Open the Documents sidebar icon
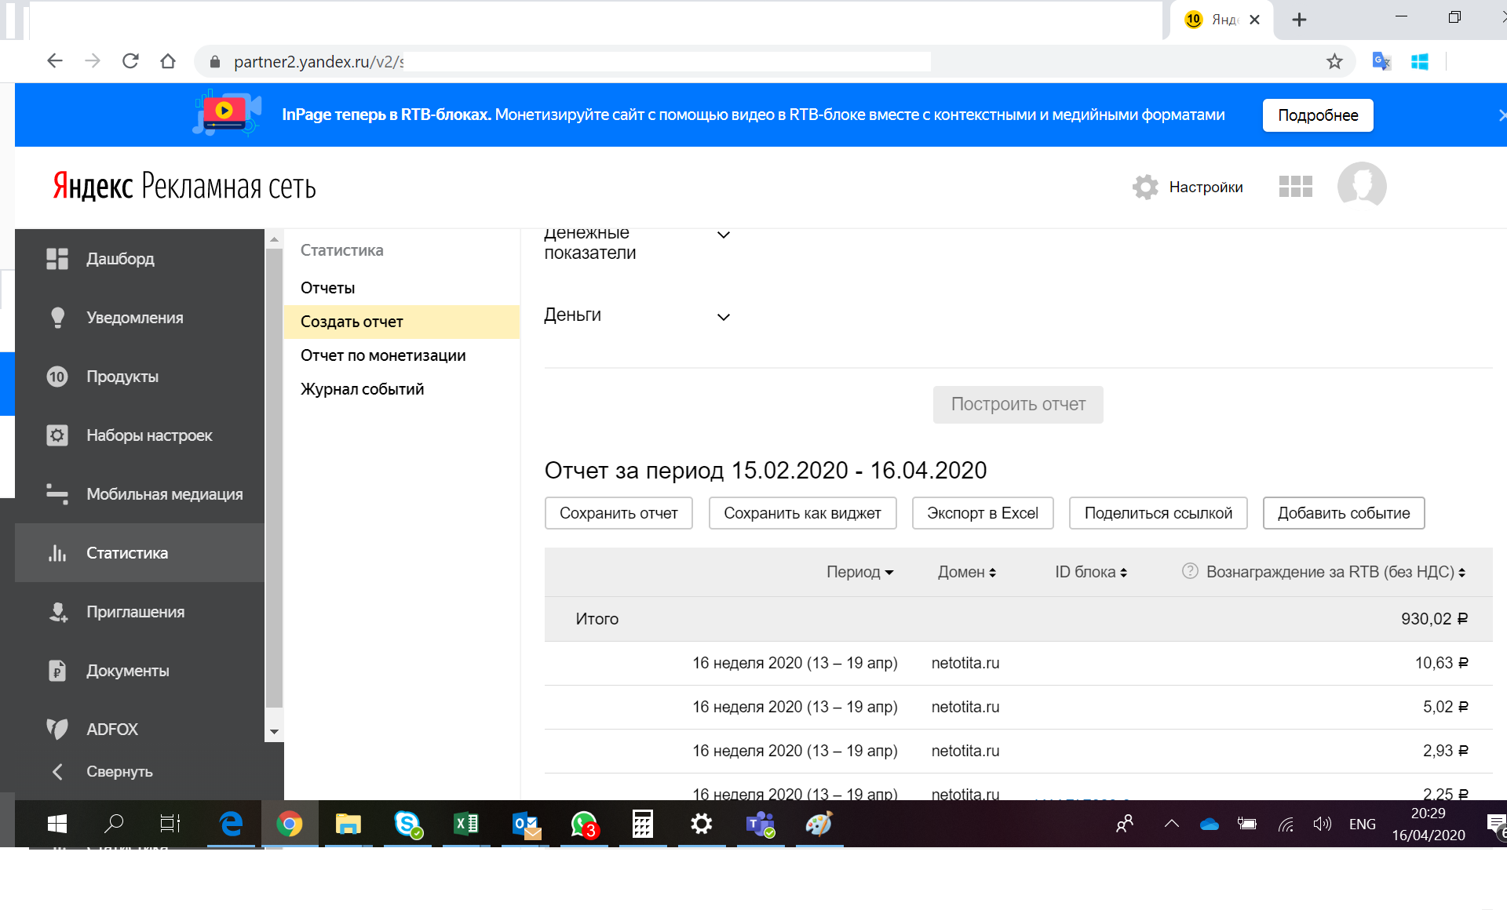This screenshot has width=1507, height=910. pyautogui.click(x=57, y=671)
